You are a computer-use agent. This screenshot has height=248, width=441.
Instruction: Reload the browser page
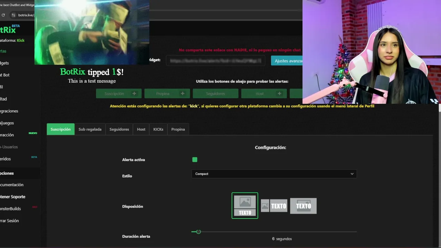click(3, 15)
